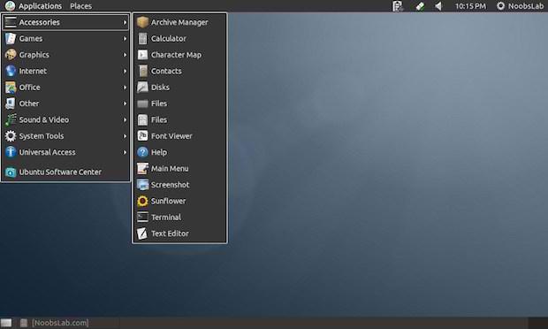The image size is (548, 329).
Task: Expand Other submenu arrow
Action: (x=125, y=103)
